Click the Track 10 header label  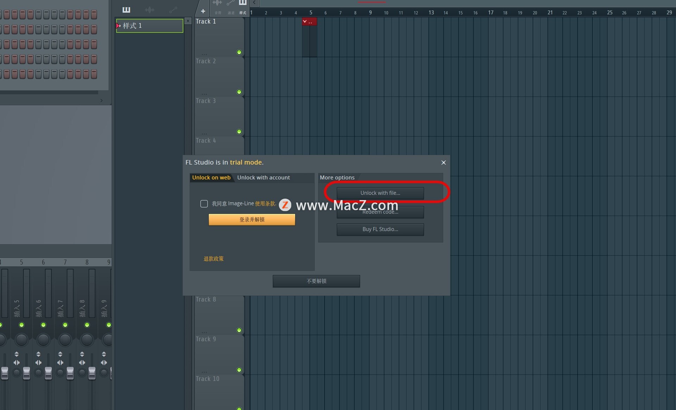[207, 379]
